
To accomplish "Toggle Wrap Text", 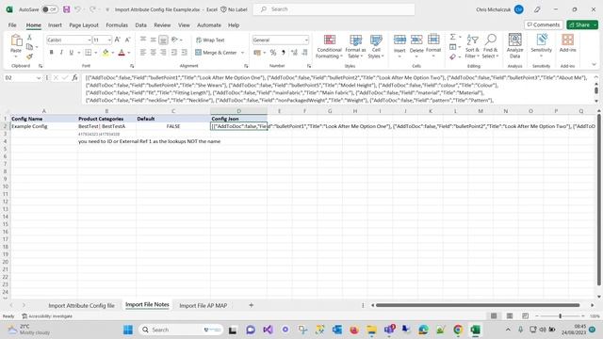I will tap(210, 40).
